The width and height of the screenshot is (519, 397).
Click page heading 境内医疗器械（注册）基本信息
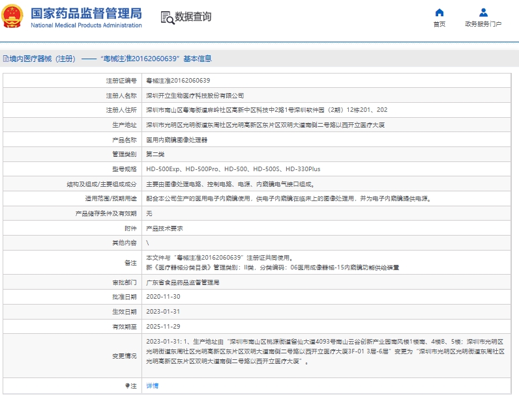(108, 59)
